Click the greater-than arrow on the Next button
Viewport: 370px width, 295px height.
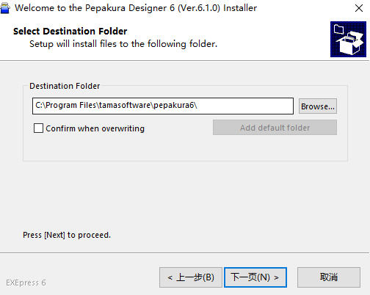[x=276, y=277]
